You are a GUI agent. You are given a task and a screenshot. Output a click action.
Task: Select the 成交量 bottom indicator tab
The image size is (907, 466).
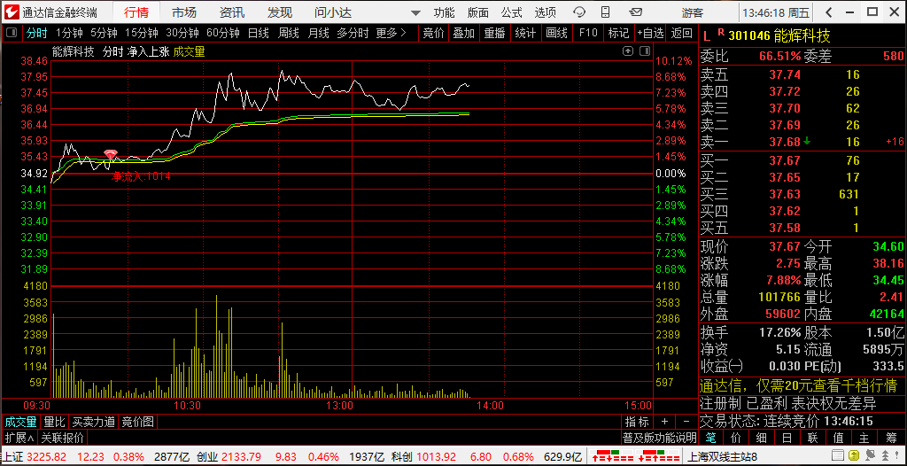pyautogui.click(x=21, y=422)
